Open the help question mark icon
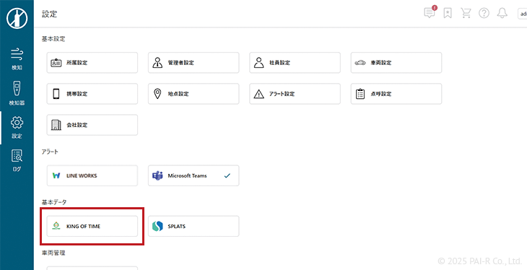The height and width of the screenshot is (270, 527). click(x=484, y=14)
